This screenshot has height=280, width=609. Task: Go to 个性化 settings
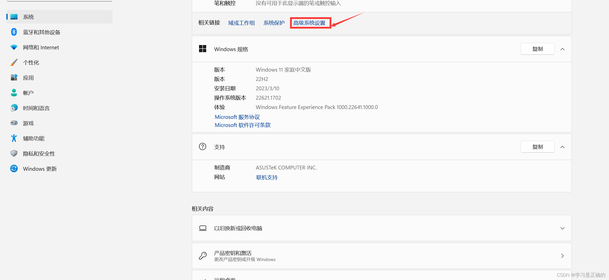coord(59,62)
